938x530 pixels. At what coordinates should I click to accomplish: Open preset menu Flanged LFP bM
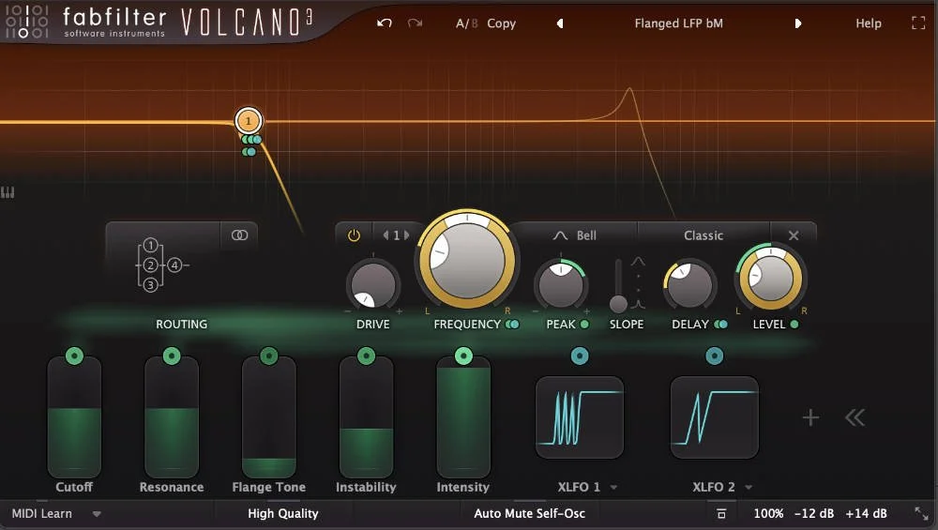(678, 23)
